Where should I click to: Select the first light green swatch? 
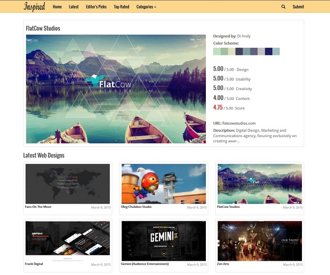point(217,51)
